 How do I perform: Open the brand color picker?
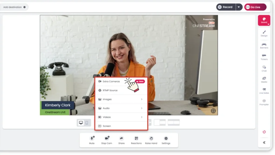(264, 20)
